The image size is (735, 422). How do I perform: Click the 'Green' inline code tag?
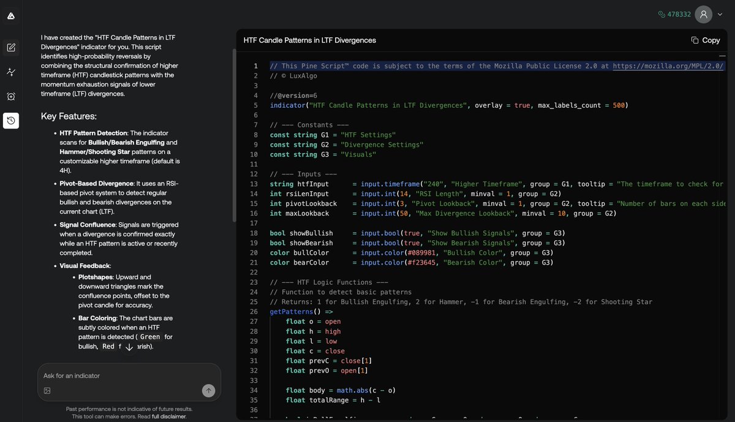(x=150, y=337)
